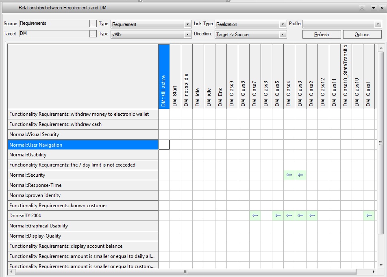Click the Target input field

point(54,34)
